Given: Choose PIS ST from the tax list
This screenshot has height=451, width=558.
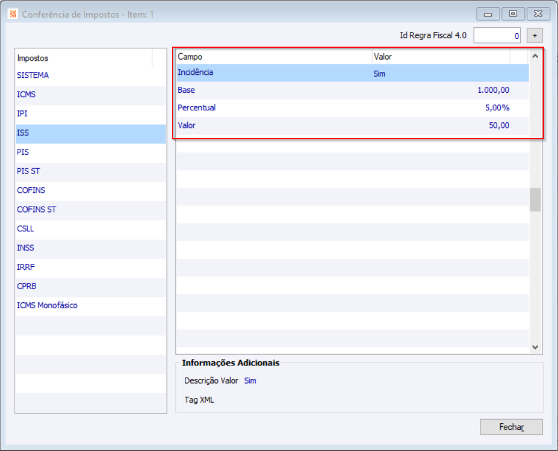Looking at the screenshot, I should (x=29, y=171).
